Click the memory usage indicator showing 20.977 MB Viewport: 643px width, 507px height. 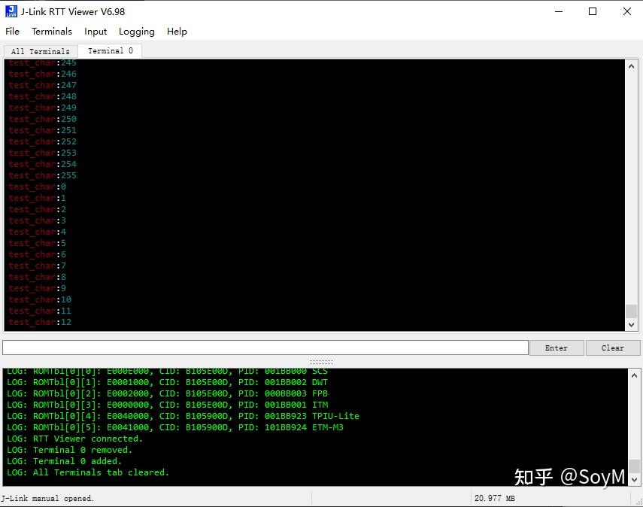click(x=496, y=498)
